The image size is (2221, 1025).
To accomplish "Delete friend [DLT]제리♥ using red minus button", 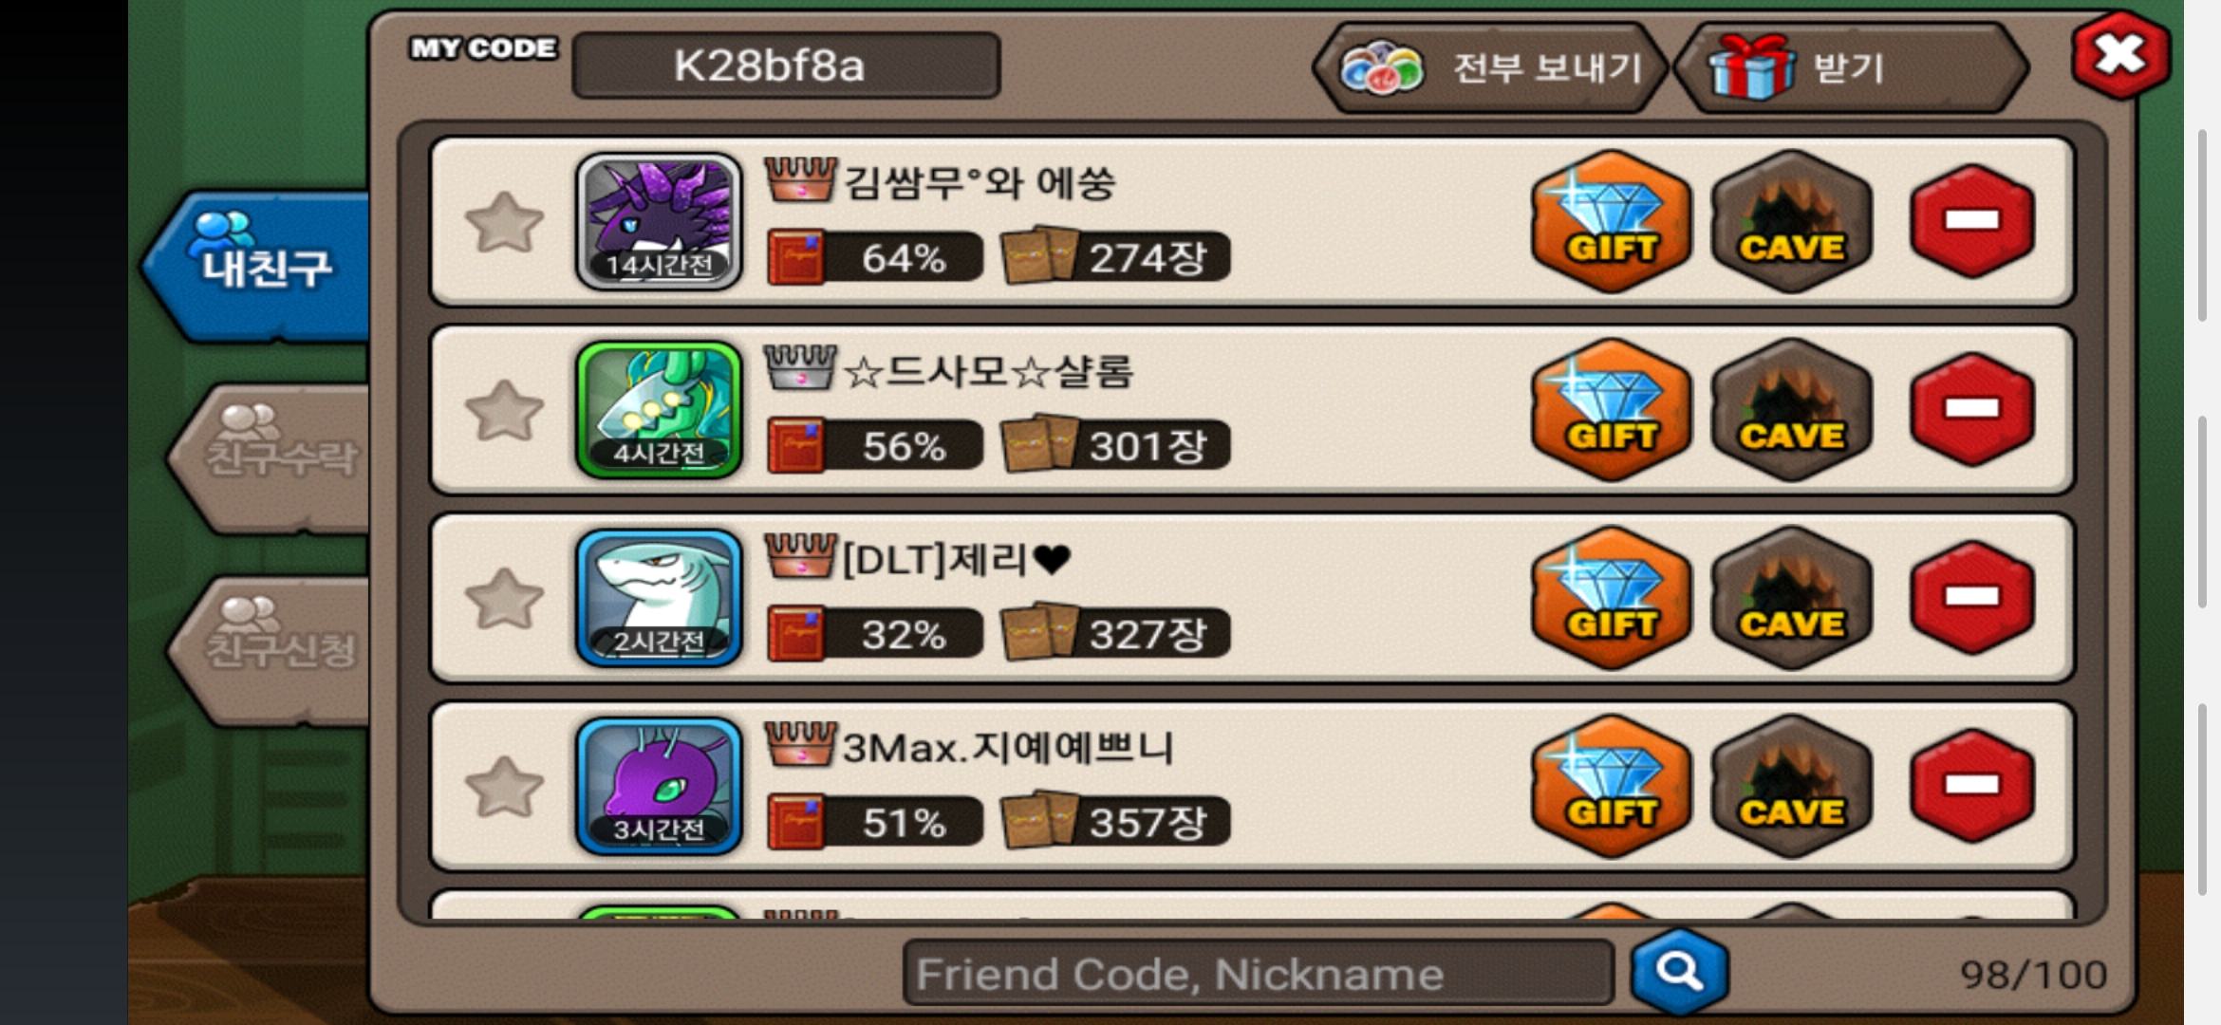I will coord(1972,597).
